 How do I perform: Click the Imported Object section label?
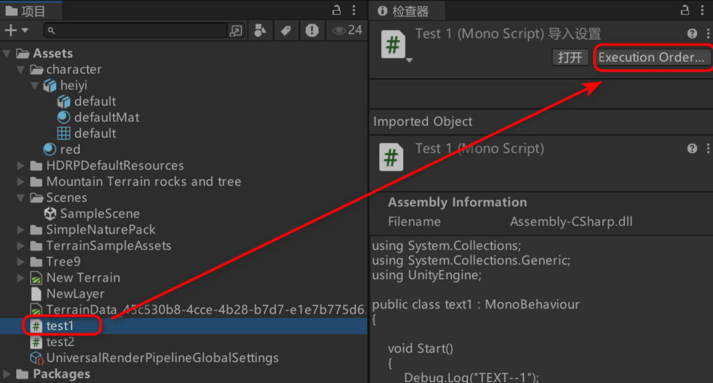click(x=423, y=121)
